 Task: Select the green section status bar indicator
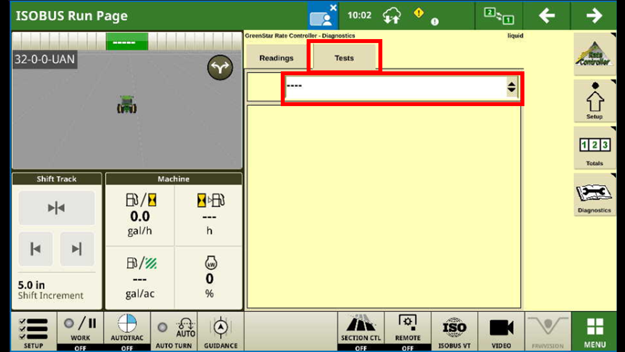[127, 42]
